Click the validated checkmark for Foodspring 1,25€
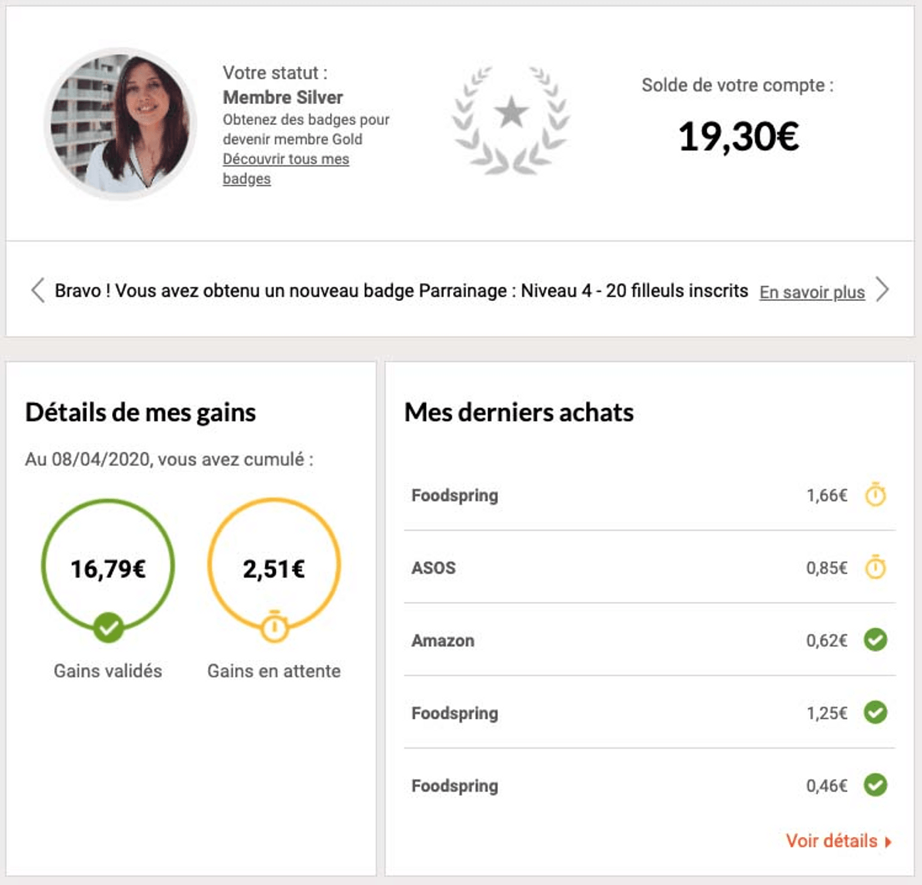Viewport: 922px width, 885px height. (875, 712)
